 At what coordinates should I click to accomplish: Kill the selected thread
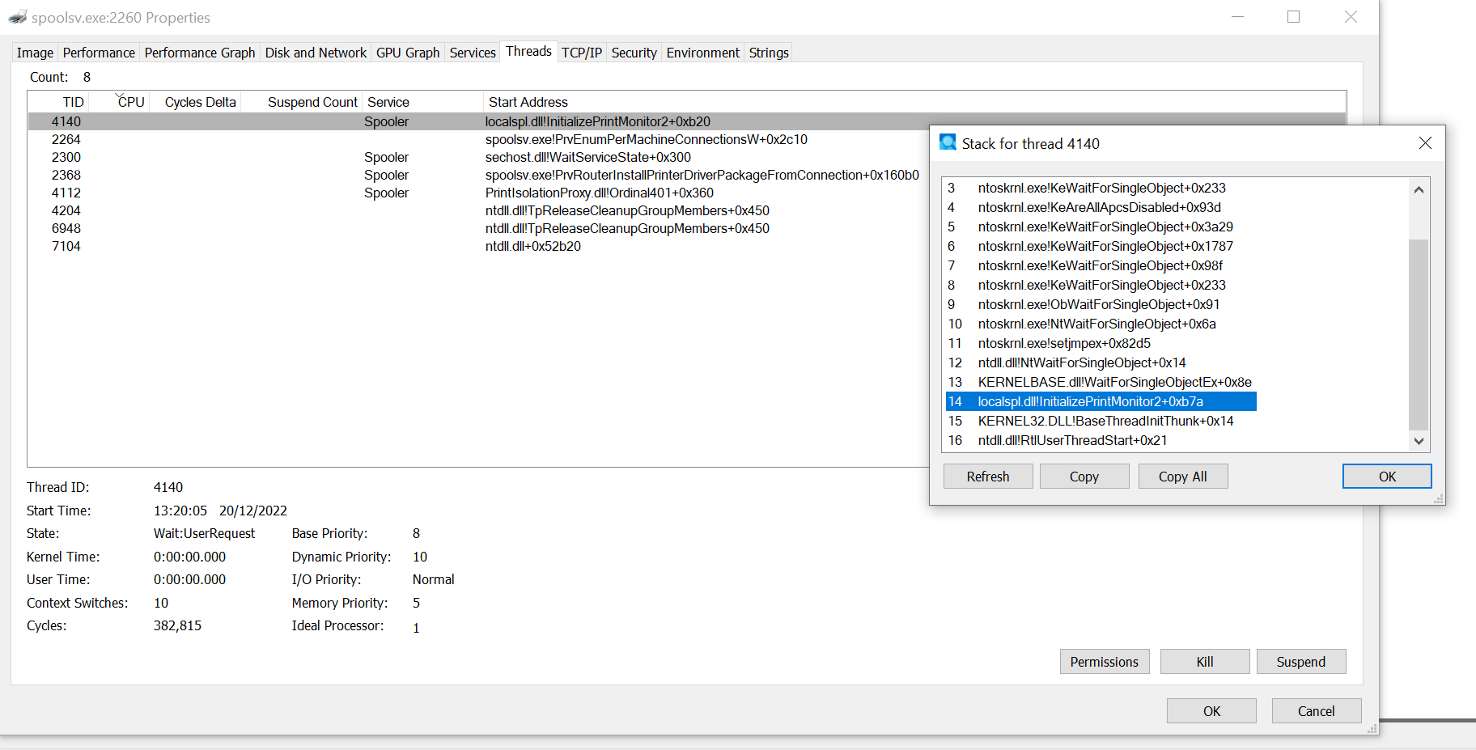(x=1204, y=662)
